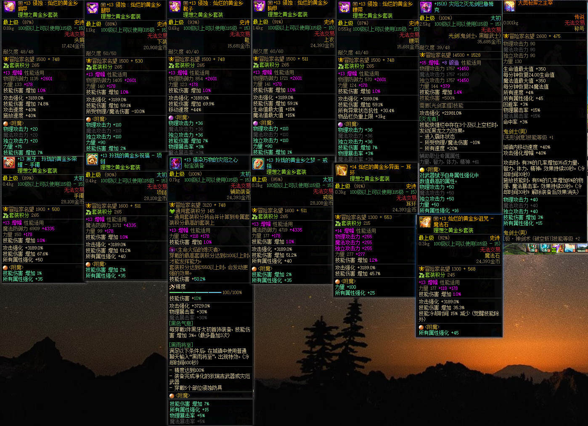Viewport: 588px width, 426px height.
Task: Click the text 施放速度 +40%
Action: [19, 116]
